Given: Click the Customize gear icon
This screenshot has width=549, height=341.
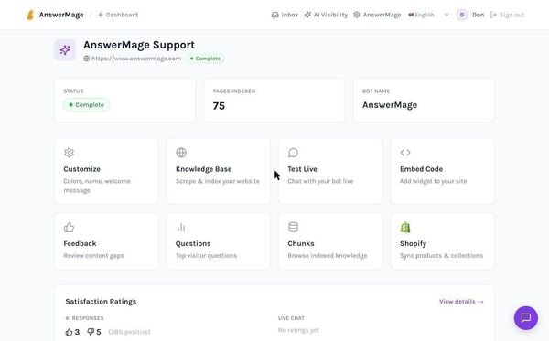Looking at the screenshot, I should tap(69, 153).
